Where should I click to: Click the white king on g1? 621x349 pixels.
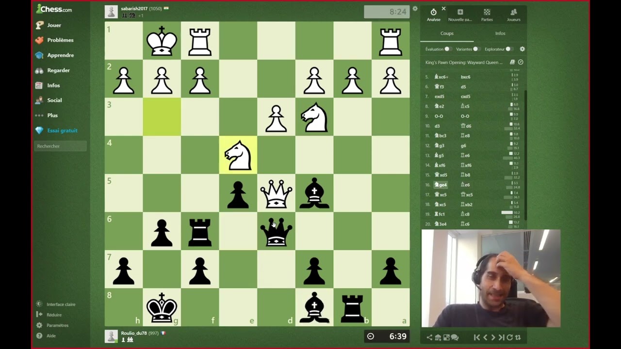click(162, 41)
